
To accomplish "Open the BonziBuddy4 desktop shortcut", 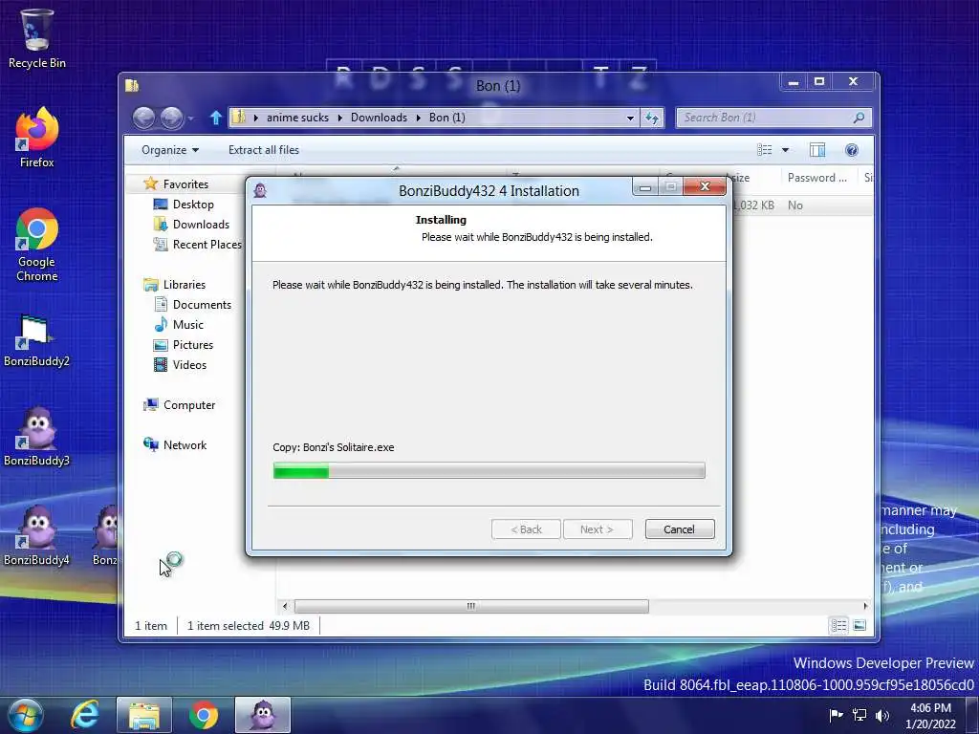I will (x=36, y=535).
